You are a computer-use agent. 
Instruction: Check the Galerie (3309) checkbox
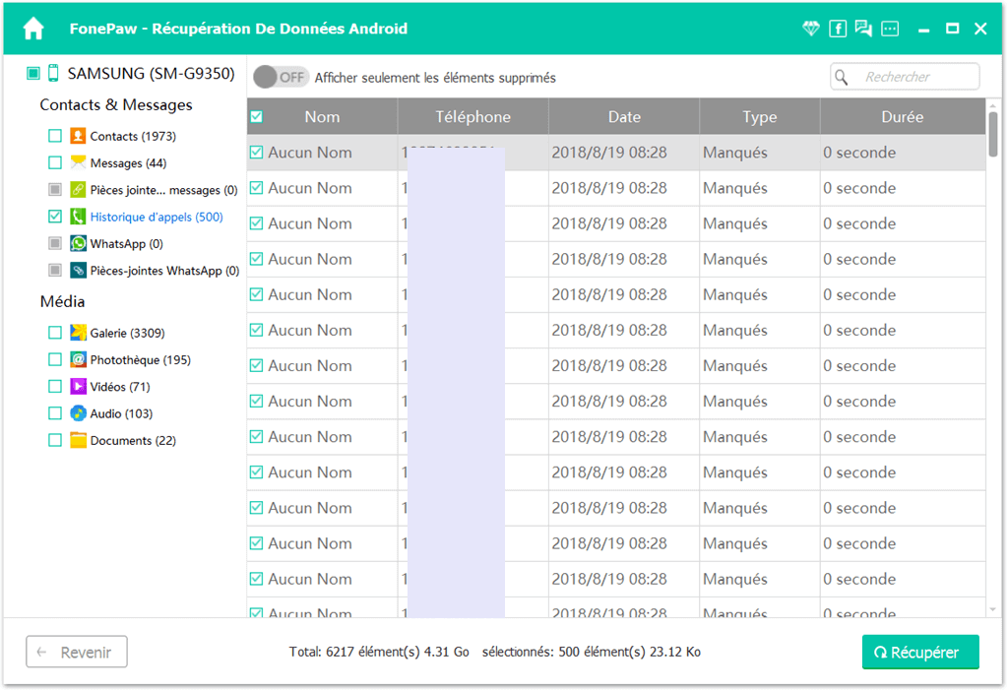click(55, 333)
